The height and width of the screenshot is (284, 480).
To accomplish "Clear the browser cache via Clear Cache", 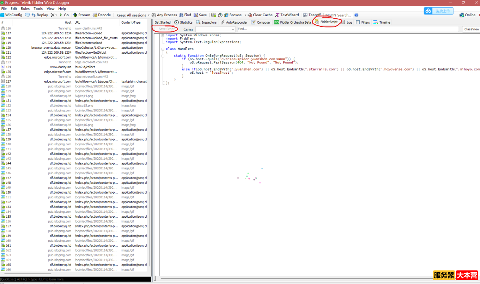I will 260,15.
